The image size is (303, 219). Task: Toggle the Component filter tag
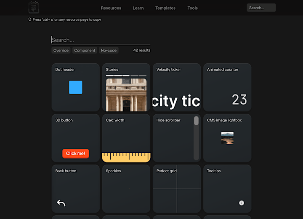click(x=85, y=50)
